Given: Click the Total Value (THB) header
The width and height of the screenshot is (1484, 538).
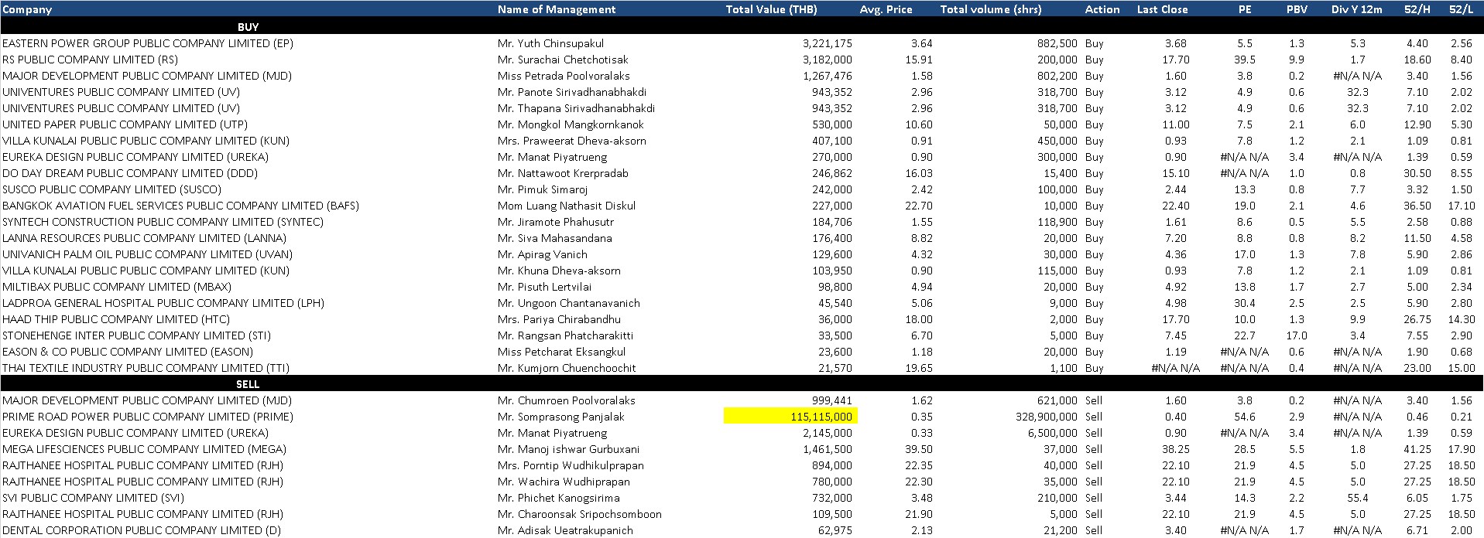Looking at the screenshot, I should click(771, 9).
